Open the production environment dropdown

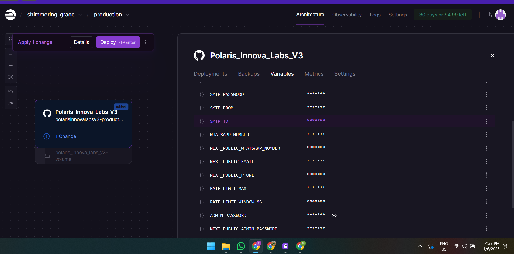(127, 15)
